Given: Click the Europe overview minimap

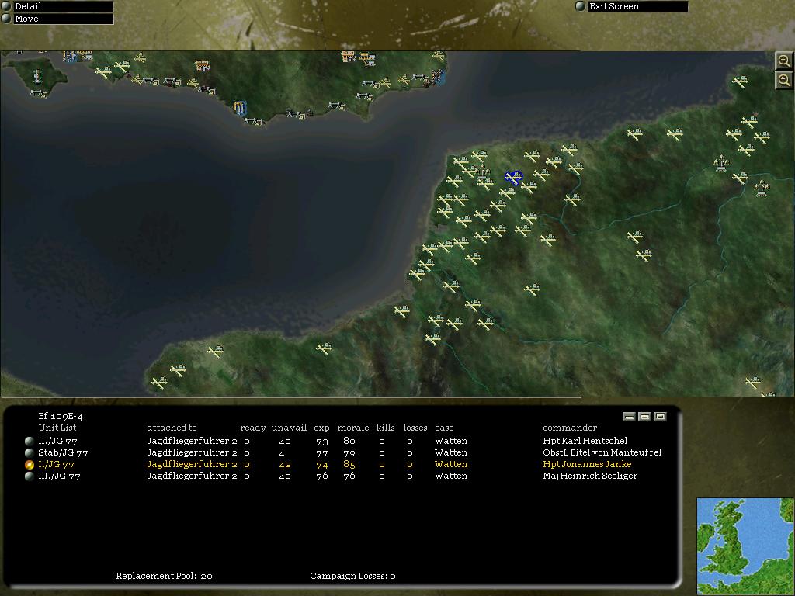Looking at the screenshot, I should (745, 546).
